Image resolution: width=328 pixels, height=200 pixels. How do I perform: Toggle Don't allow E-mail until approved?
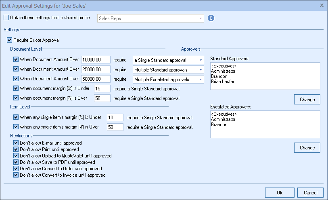tap(16, 143)
